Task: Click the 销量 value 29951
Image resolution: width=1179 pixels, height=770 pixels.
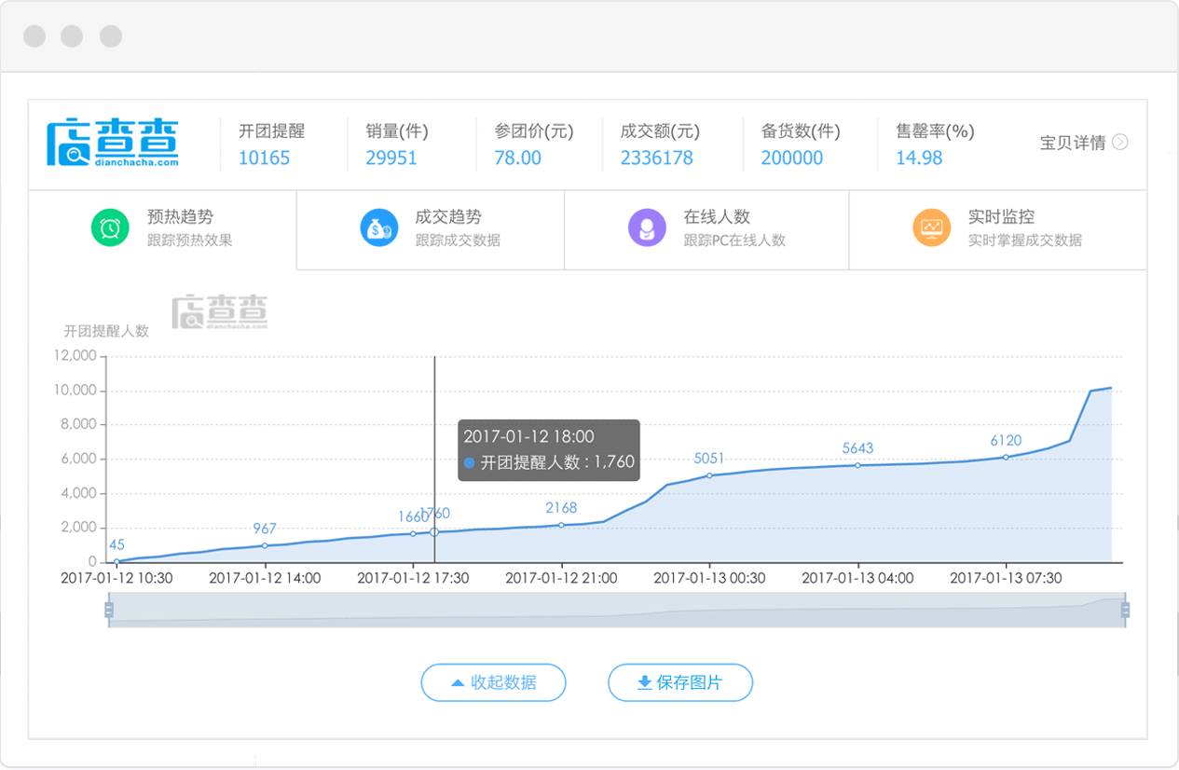Action: click(391, 158)
